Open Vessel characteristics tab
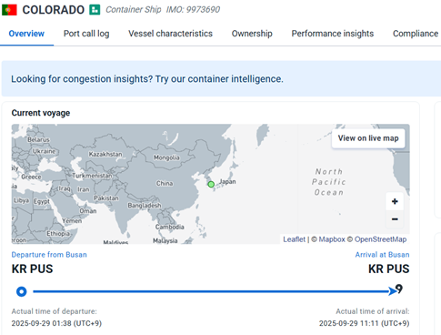441x335 pixels. [x=170, y=34]
